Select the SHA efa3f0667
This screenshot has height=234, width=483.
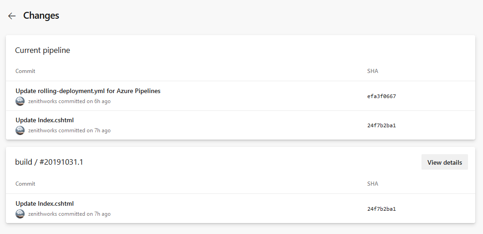(381, 96)
